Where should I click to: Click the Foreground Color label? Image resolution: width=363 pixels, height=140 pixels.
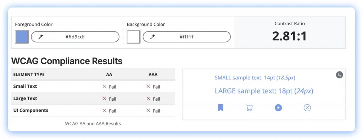(34, 24)
